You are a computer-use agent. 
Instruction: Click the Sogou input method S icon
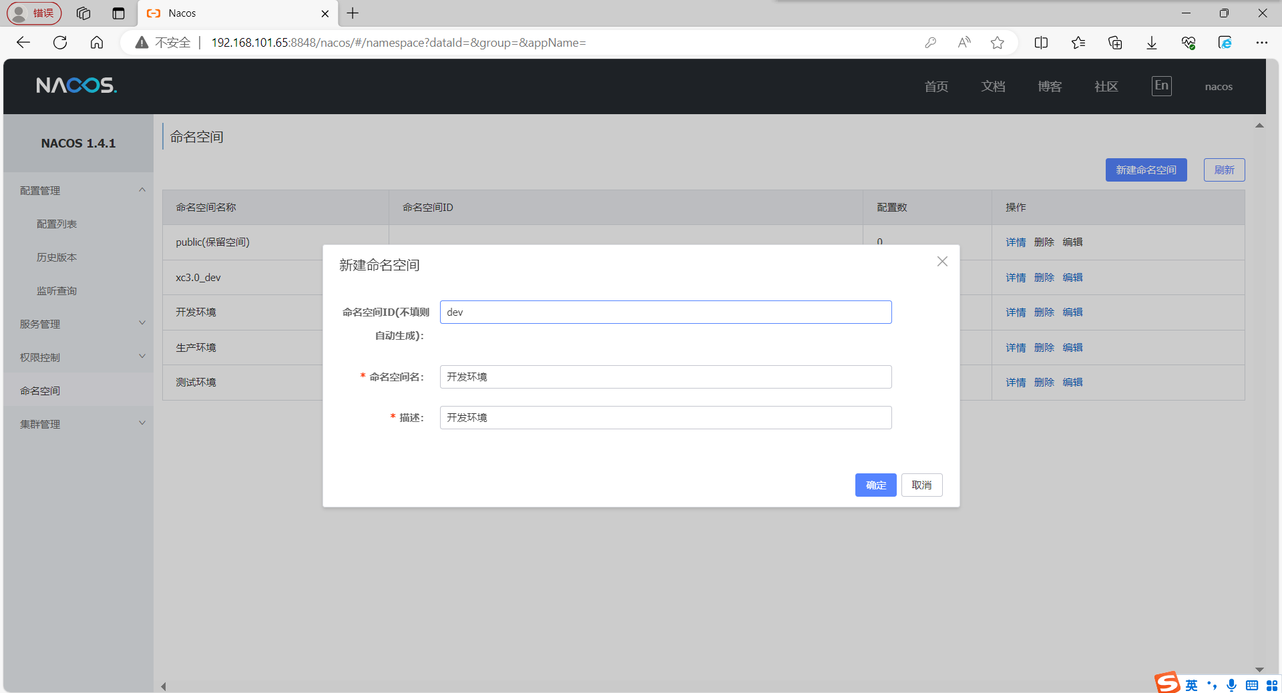(1167, 683)
